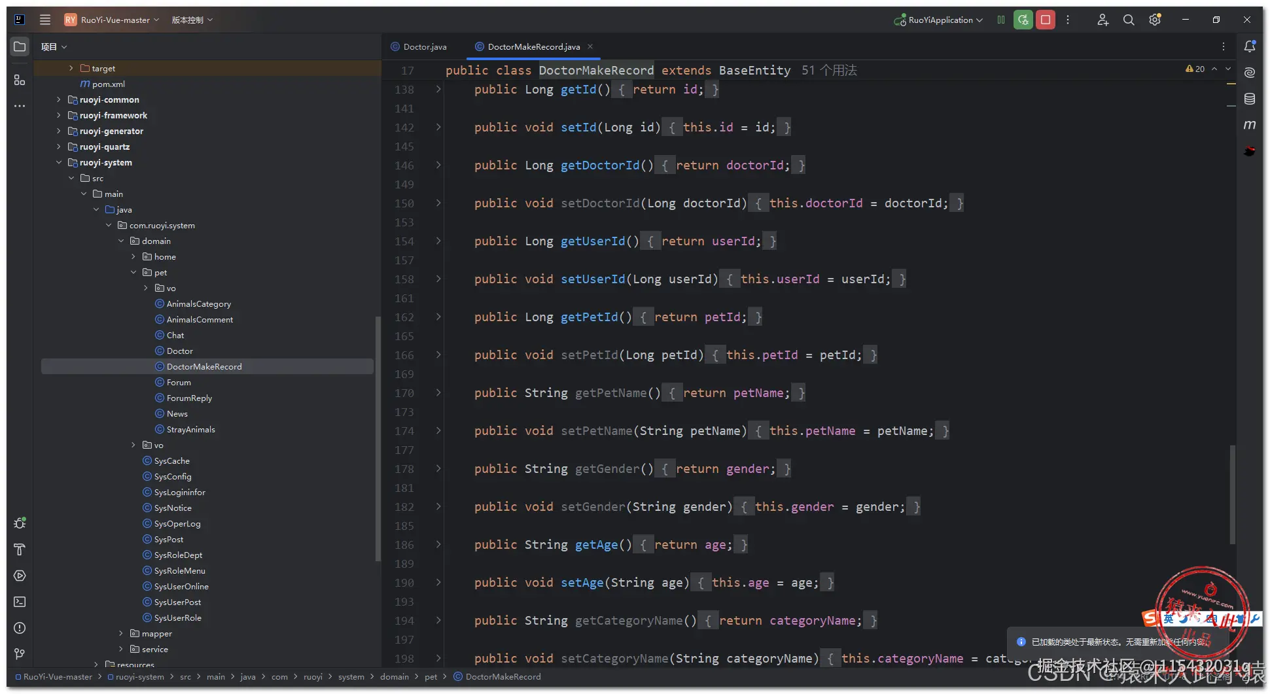This screenshot has height=694, width=1270.
Task: Click the project tree scrollbar
Action: [378, 438]
